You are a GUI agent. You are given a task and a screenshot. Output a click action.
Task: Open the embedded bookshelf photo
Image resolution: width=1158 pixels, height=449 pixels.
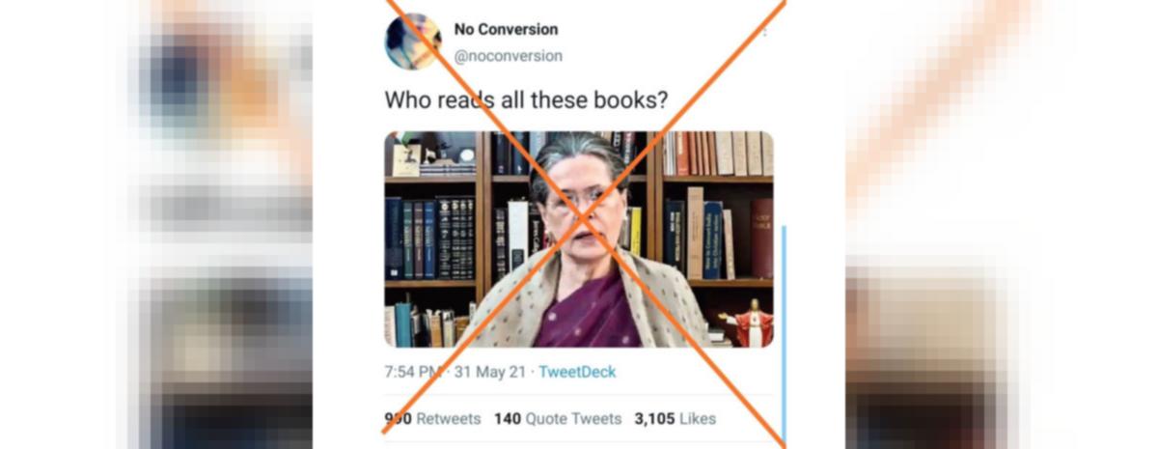tap(579, 239)
